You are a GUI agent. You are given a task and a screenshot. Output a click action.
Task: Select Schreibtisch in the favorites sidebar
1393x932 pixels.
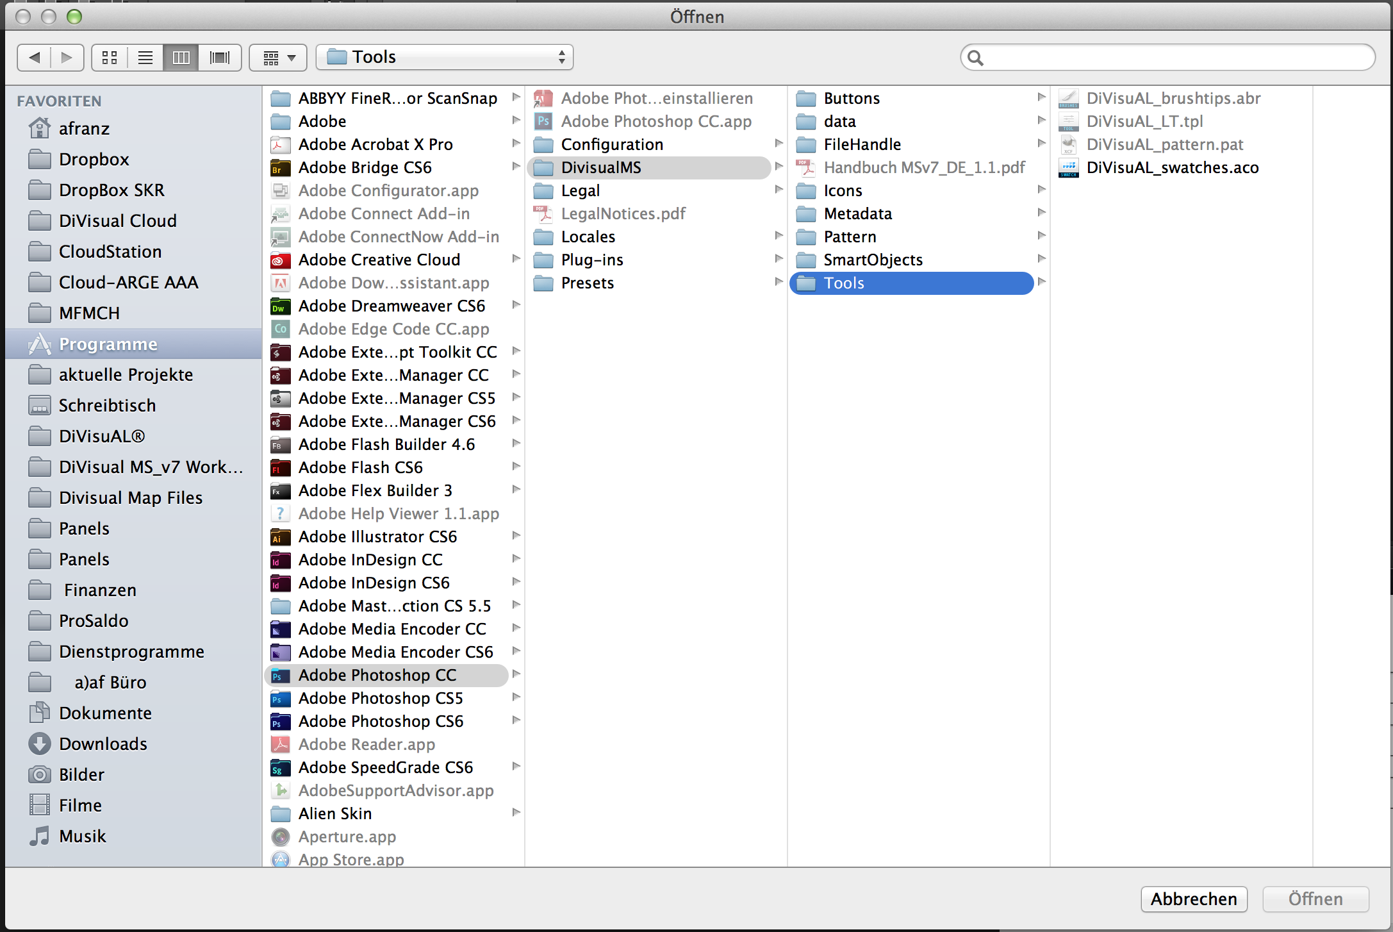[107, 405]
